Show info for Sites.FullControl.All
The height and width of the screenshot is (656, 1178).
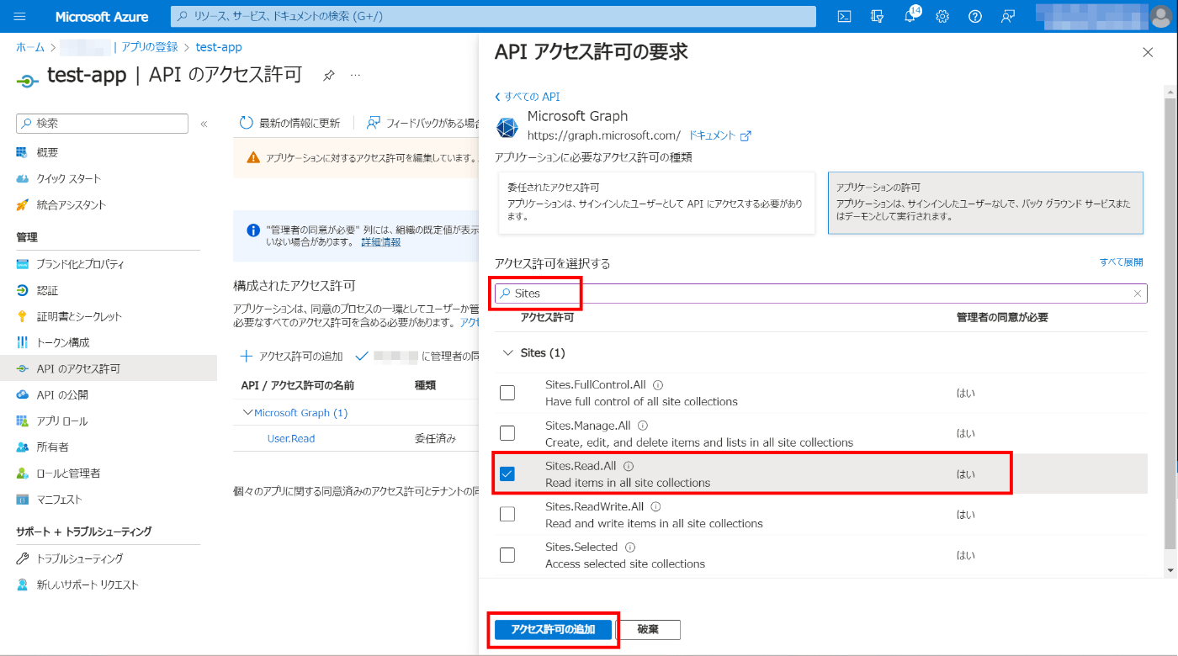(x=658, y=385)
